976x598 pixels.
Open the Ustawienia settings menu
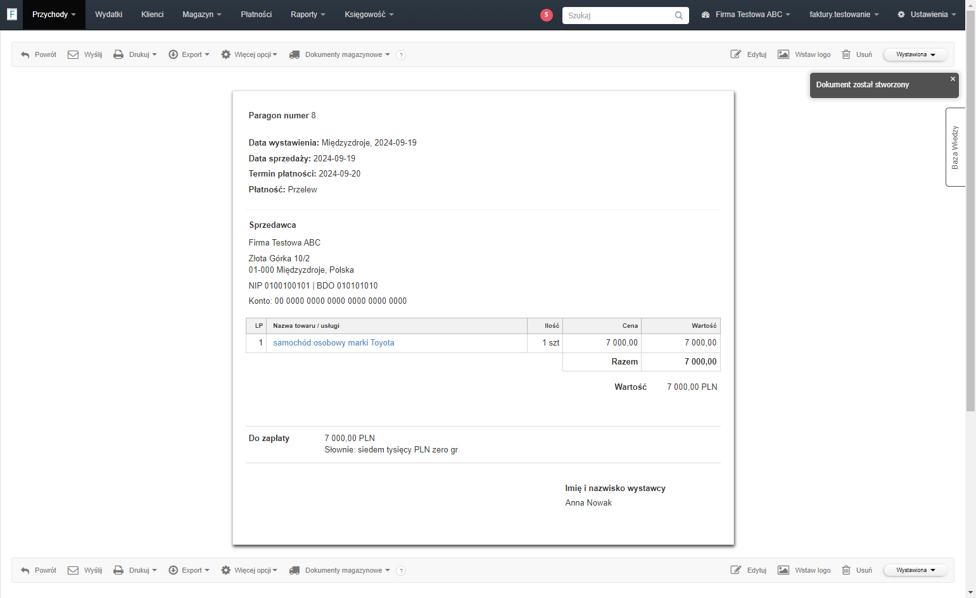[x=927, y=15]
